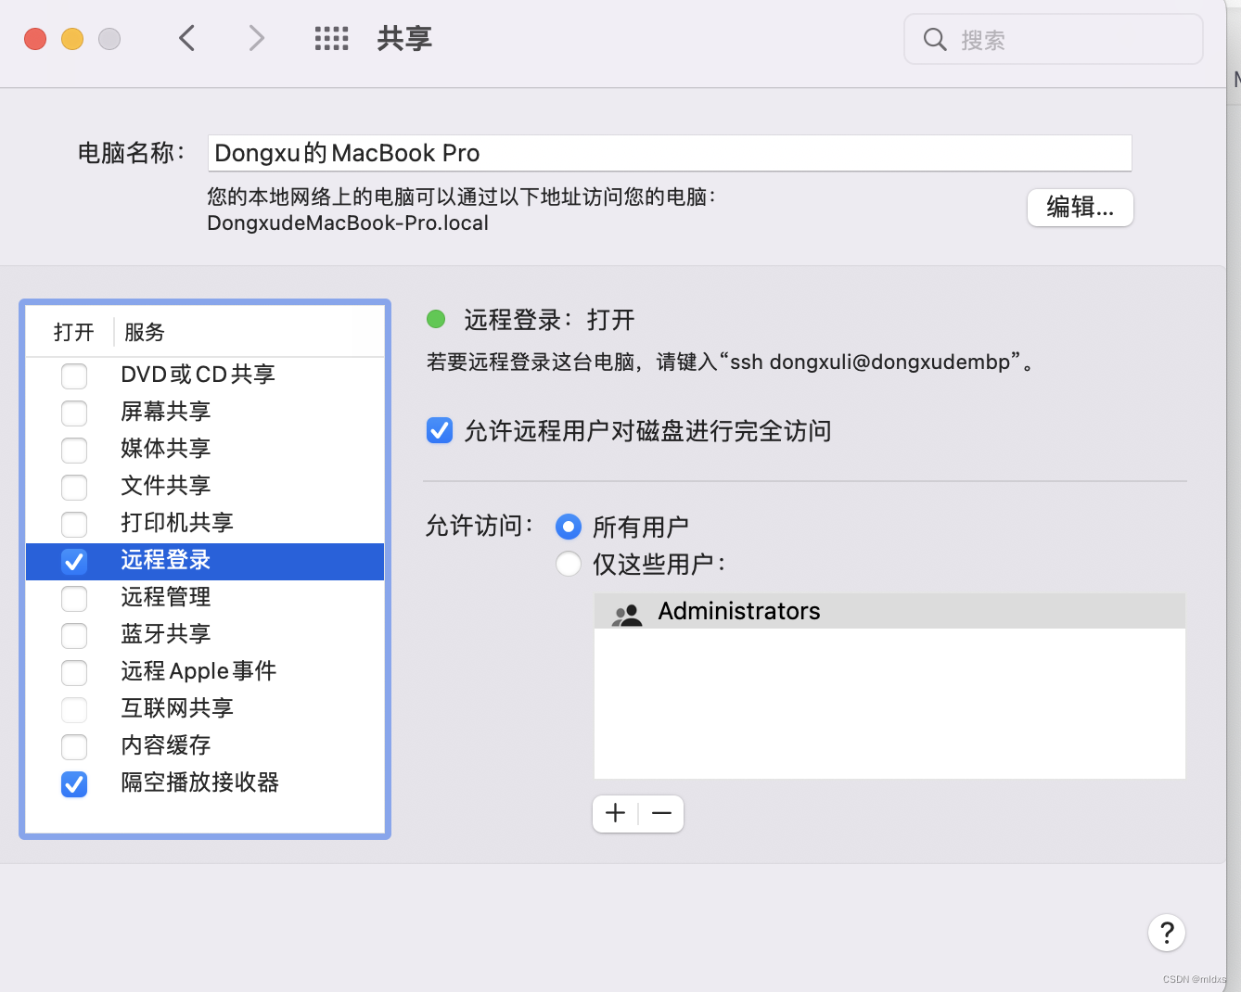Click the plus button to add a user
This screenshot has height=992, width=1241.
(614, 813)
